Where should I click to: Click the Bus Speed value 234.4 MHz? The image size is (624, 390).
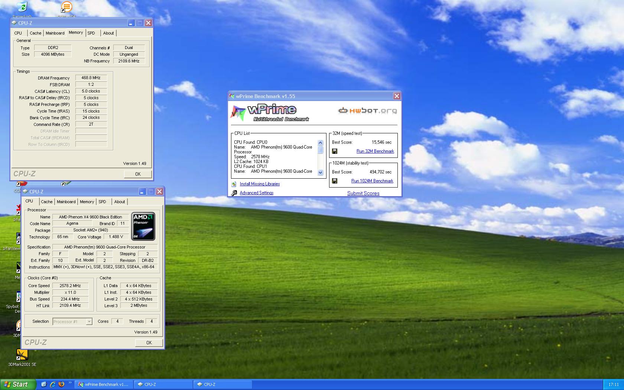[70, 299]
